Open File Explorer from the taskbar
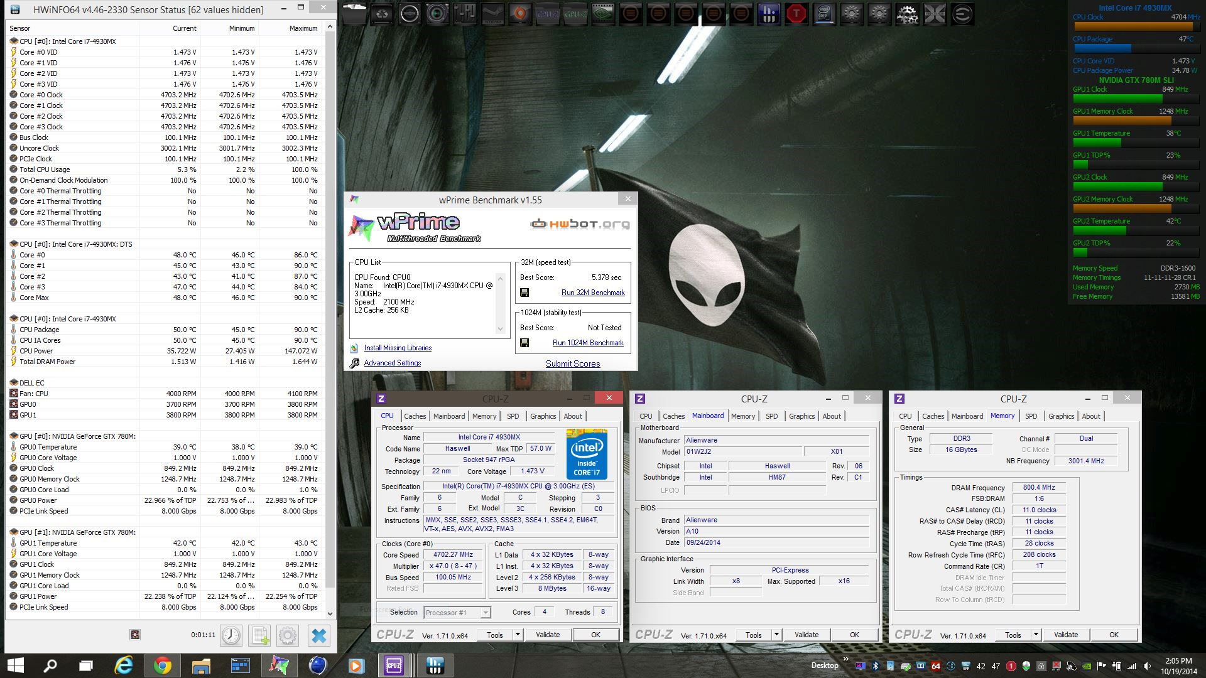The width and height of the screenshot is (1206, 678). click(201, 665)
